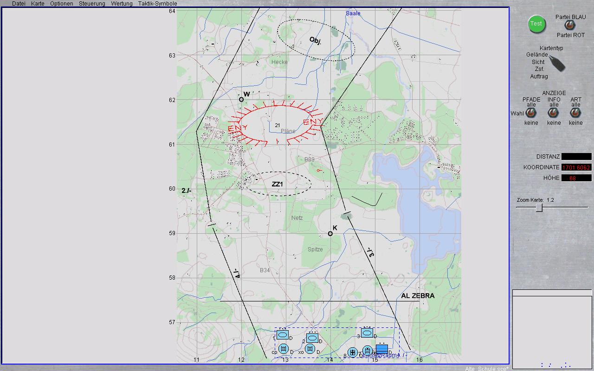Screen dimensions: 594x371
Task: Click the cp command post unit symbol
Action: (284, 349)
